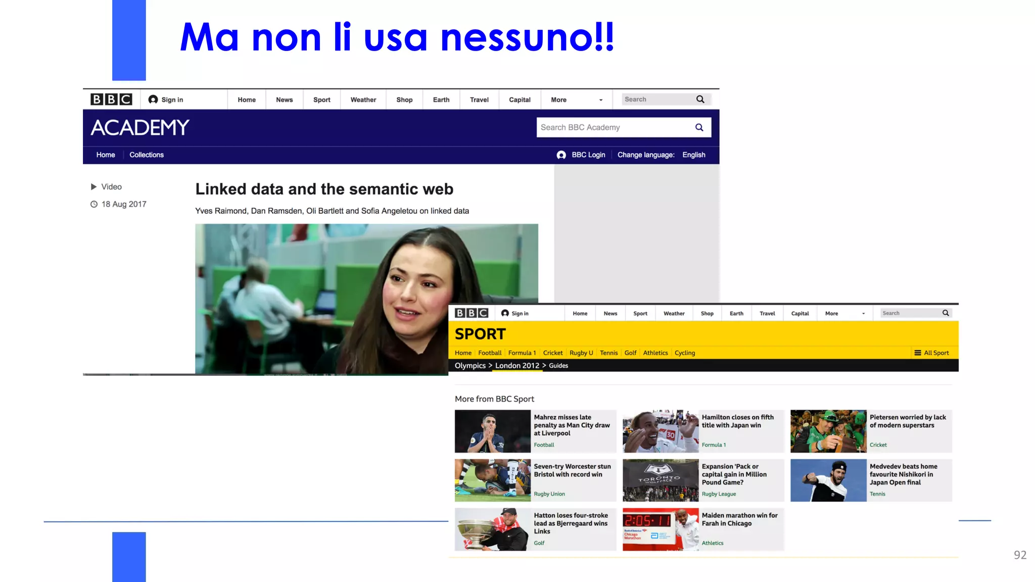Select Tennis in Sport navigation

608,353
